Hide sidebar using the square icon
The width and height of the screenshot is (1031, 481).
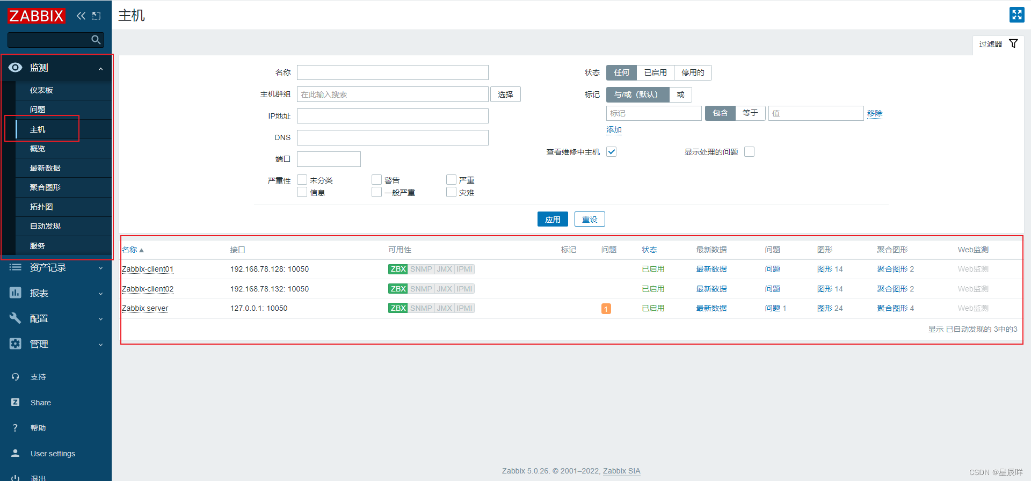coord(96,16)
